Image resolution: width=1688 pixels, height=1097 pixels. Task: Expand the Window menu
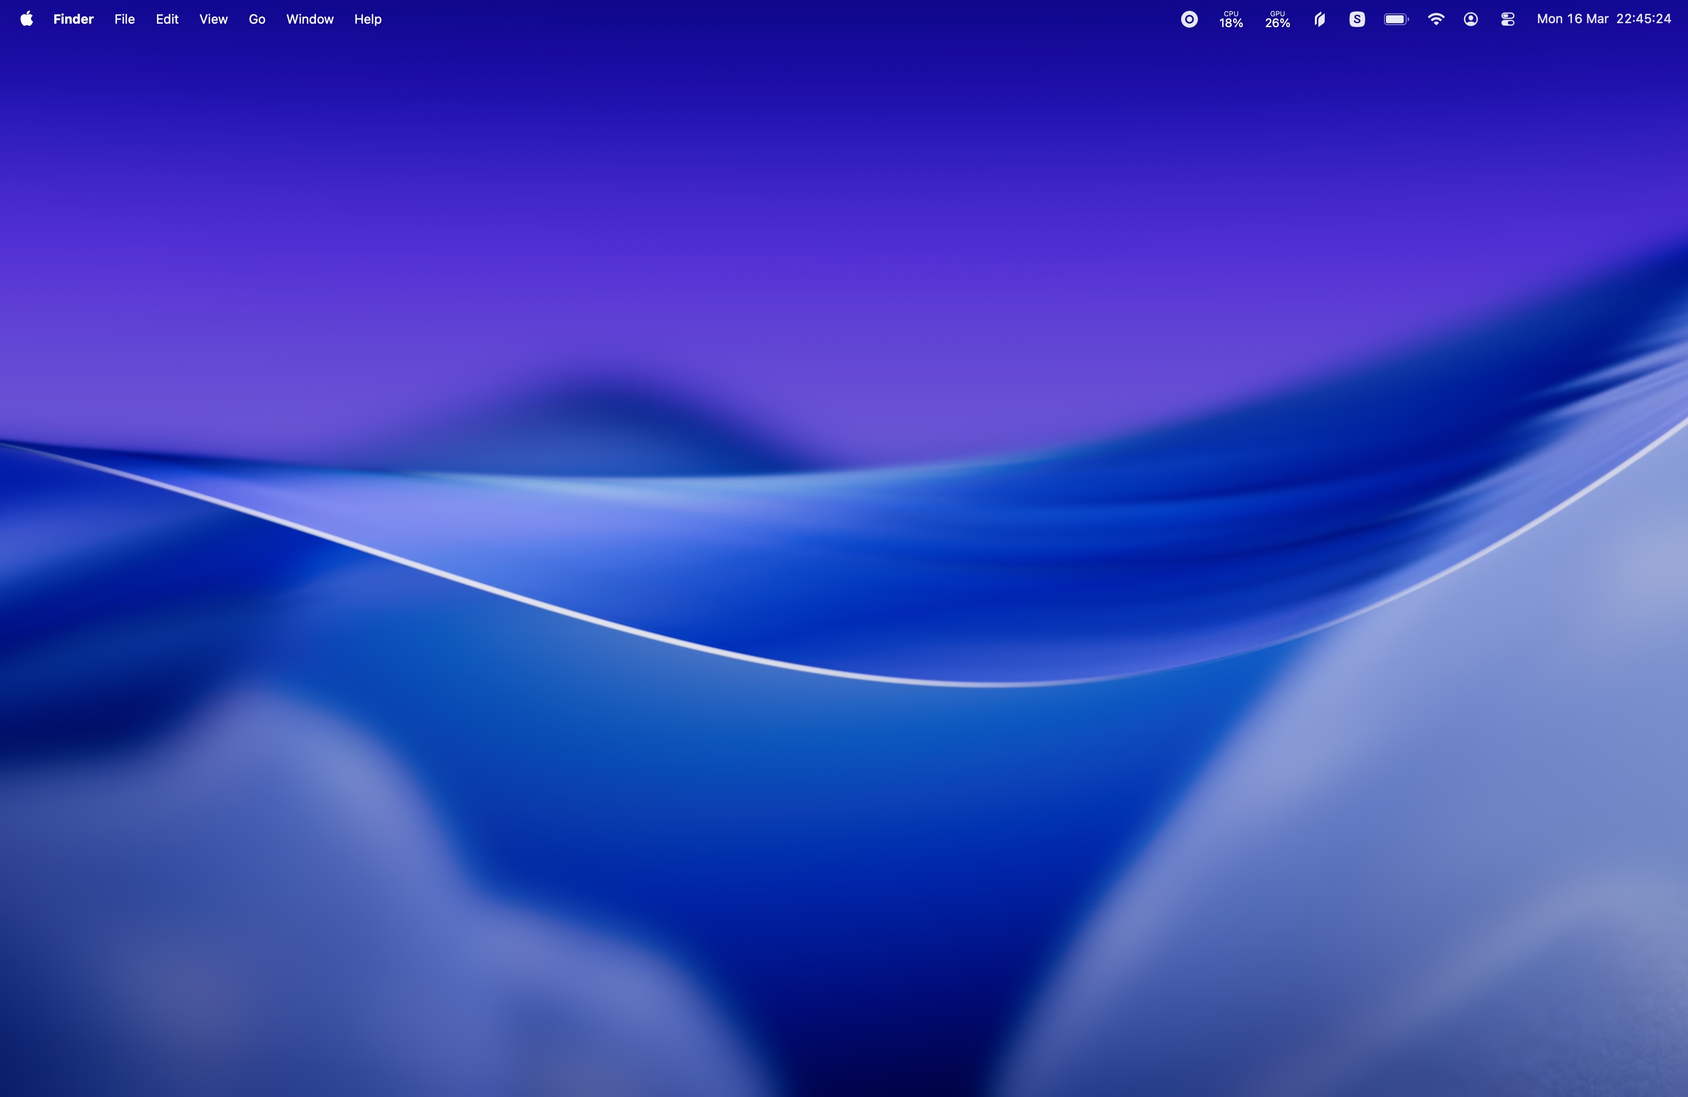(x=309, y=19)
